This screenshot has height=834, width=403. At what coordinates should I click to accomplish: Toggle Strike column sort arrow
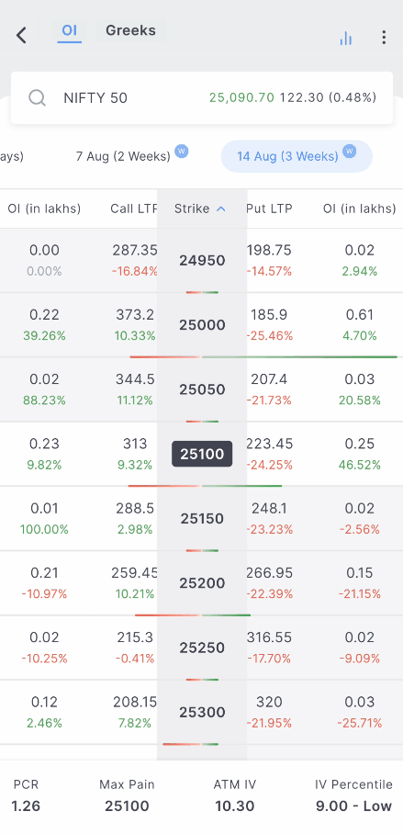click(221, 209)
